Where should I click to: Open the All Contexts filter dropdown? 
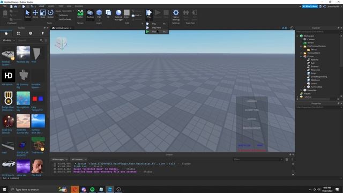pos(79,160)
